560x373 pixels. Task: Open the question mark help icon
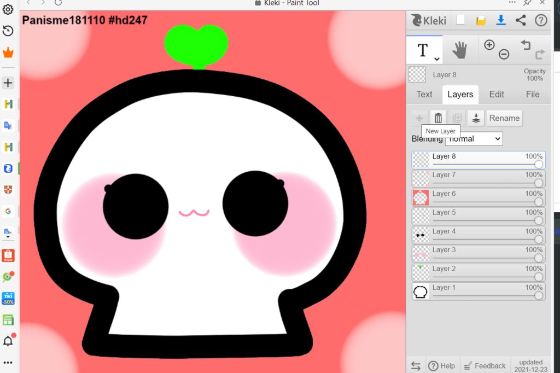[x=541, y=20]
